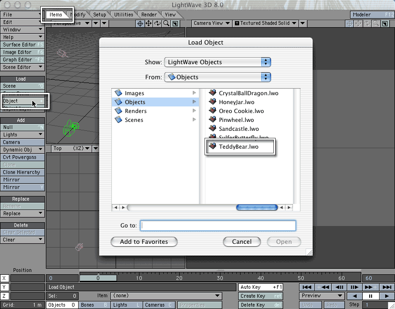Jump to the first frame

coord(307,287)
